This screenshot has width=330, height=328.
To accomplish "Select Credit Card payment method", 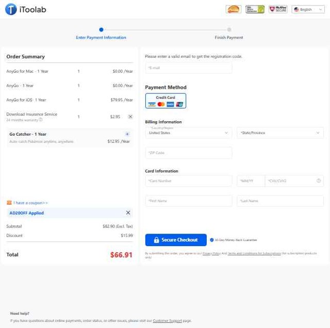I will (166, 101).
